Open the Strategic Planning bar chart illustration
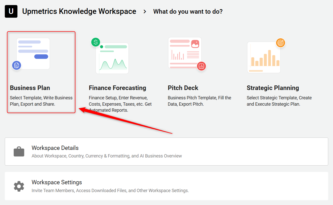The width and height of the screenshot is (333, 205). (x=266, y=56)
